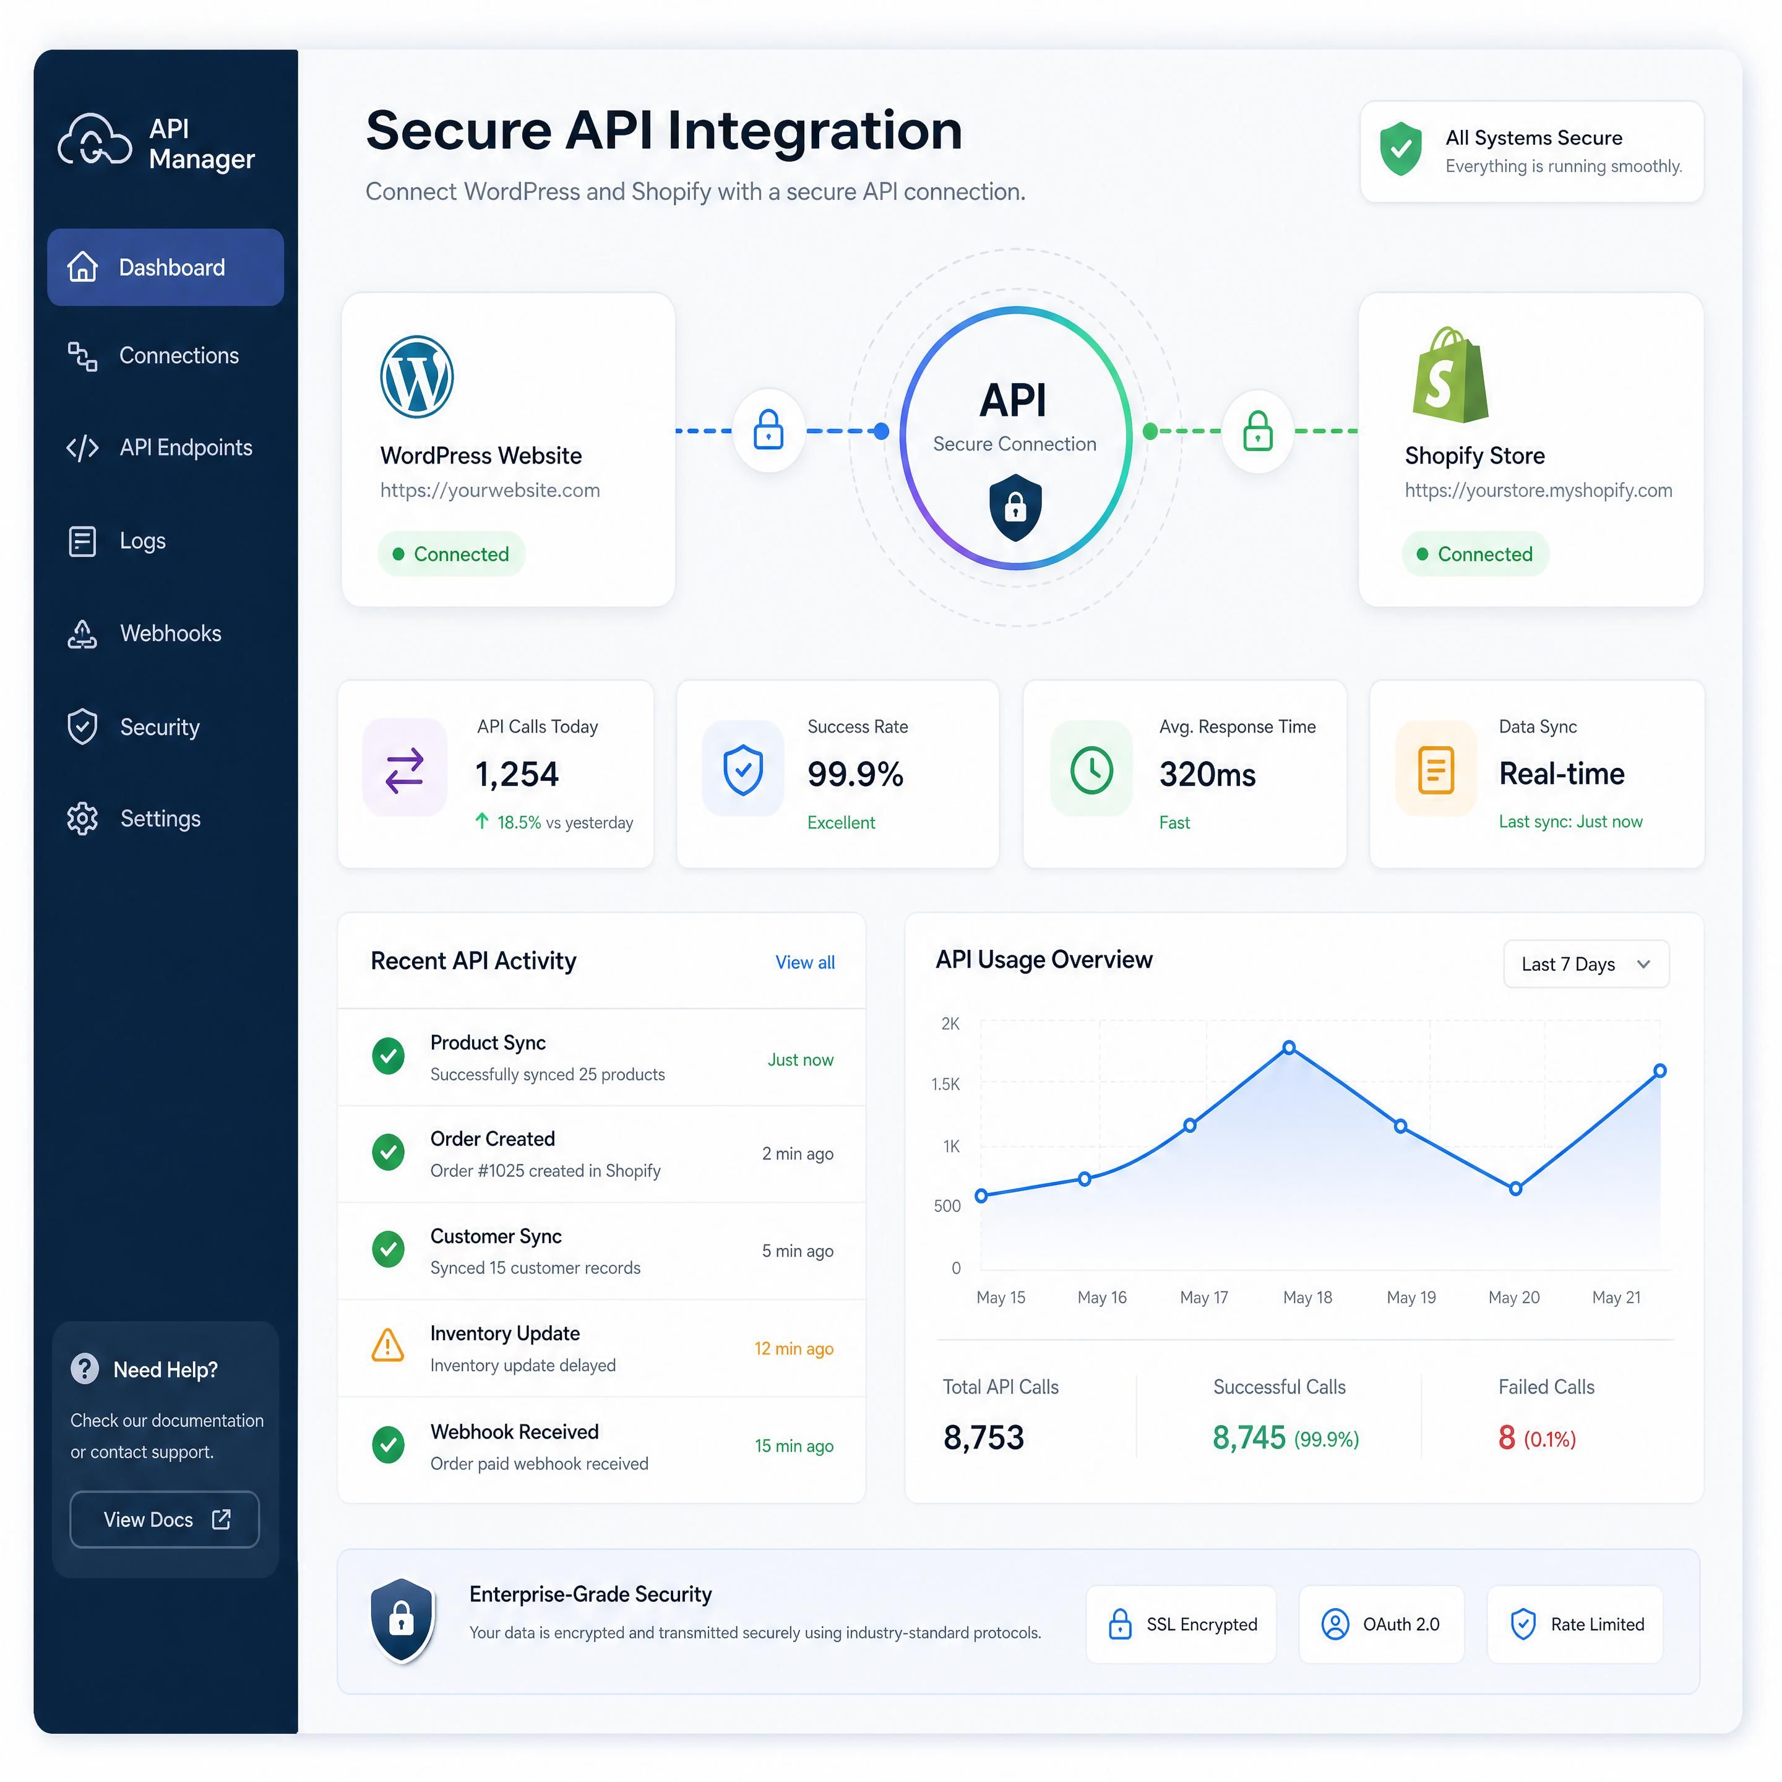Click the green padlock on Shopify link
This screenshot has width=1782, height=1782.
point(1257,431)
